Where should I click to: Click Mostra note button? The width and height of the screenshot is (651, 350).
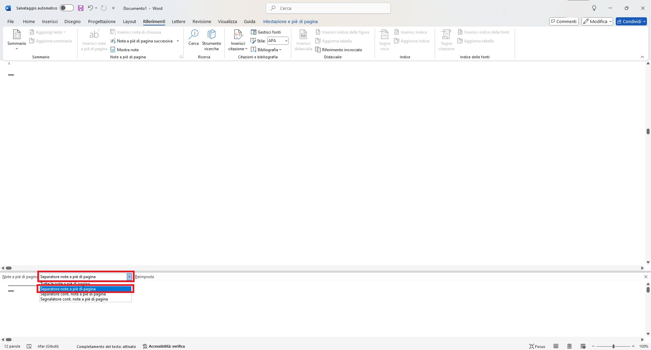point(125,50)
